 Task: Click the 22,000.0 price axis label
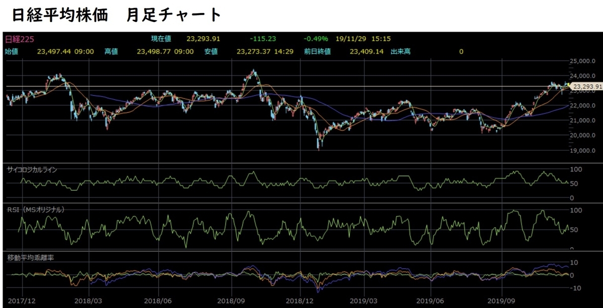coord(584,106)
